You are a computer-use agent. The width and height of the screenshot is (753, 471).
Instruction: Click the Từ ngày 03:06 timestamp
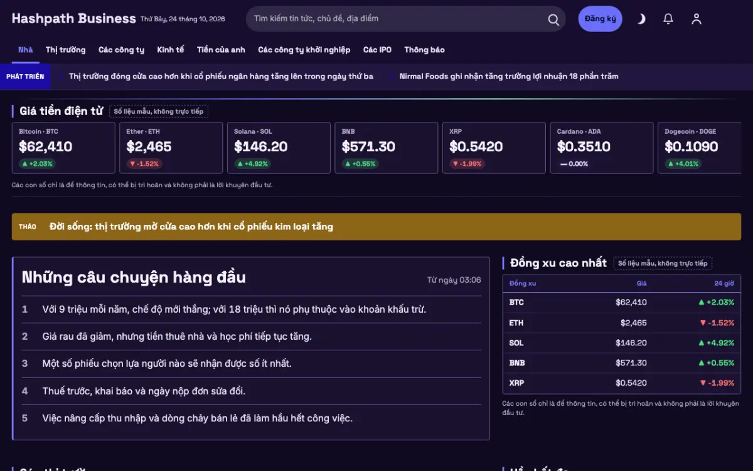pos(454,280)
